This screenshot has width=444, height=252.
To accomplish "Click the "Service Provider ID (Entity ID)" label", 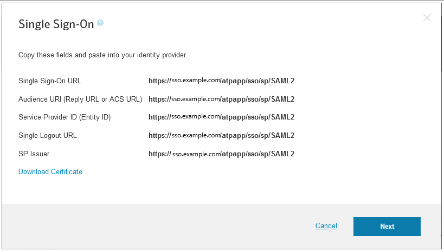I will tap(65, 117).
